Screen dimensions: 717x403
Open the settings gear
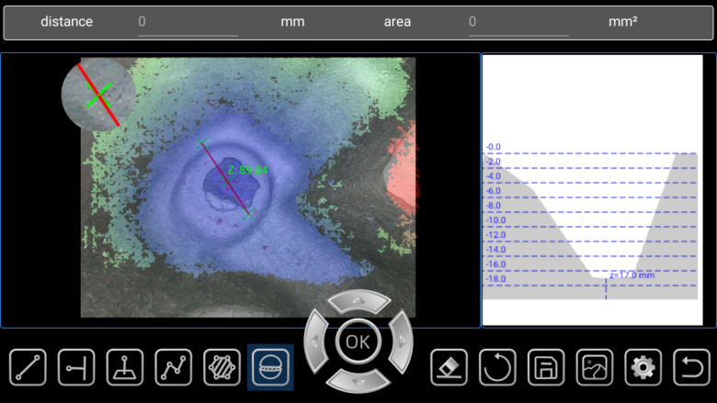(x=643, y=367)
